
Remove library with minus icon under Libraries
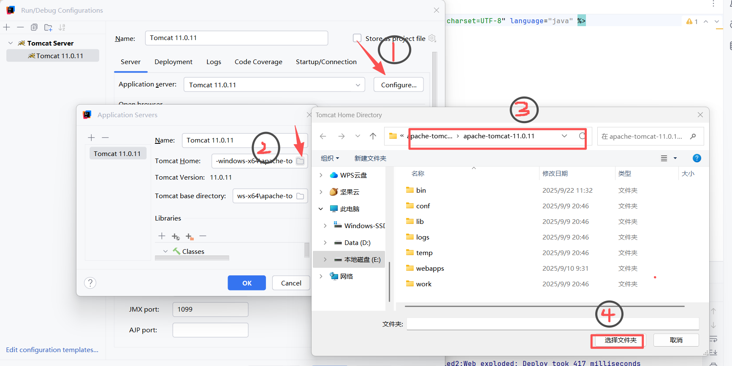pos(203,236)
